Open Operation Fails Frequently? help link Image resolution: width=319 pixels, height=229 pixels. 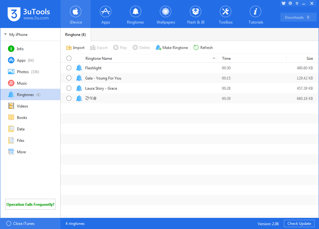[30, 204]
